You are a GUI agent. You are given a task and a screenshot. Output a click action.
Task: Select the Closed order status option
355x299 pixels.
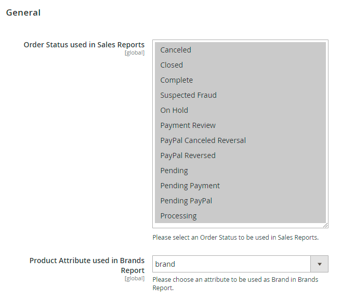pyautogui.click(x=172, y=65)
